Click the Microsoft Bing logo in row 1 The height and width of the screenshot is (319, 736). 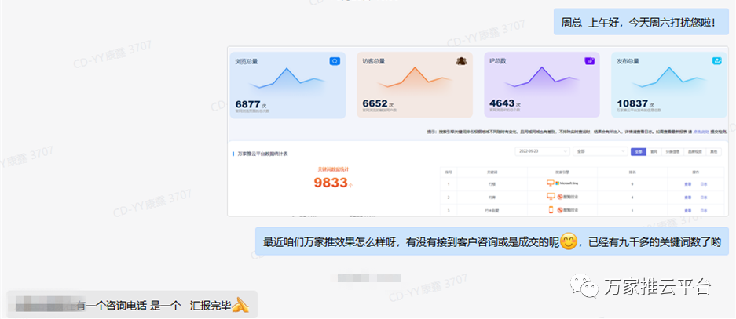pos(566,183)
